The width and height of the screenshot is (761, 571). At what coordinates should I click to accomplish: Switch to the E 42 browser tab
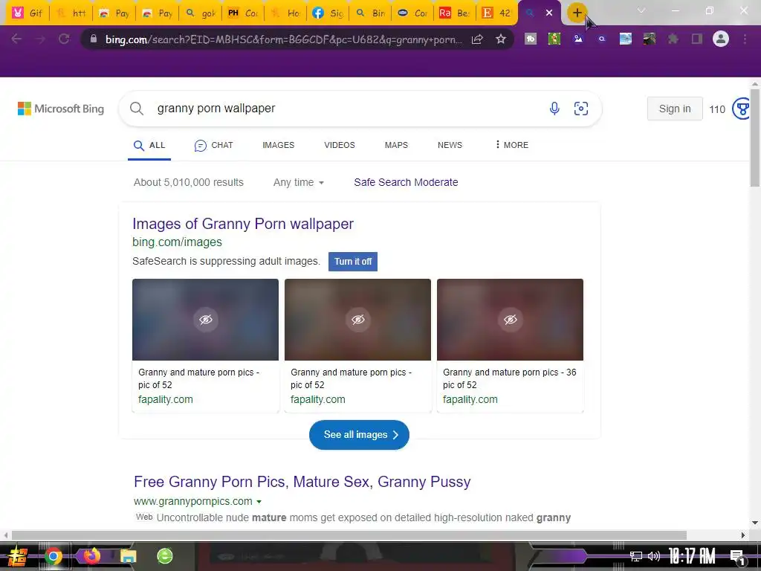(x=497, y=13)
